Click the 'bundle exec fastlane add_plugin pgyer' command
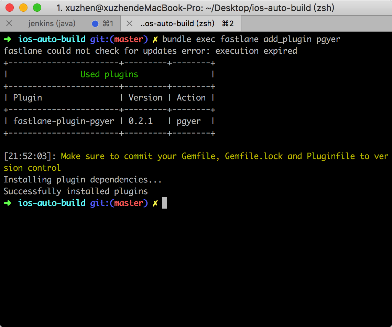392x327 pixels. [x=251, y=39]
